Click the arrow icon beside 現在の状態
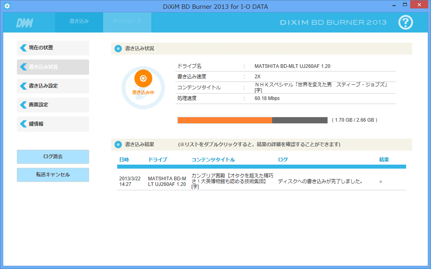This screenshot has height=269, width=431. point(24,48)
